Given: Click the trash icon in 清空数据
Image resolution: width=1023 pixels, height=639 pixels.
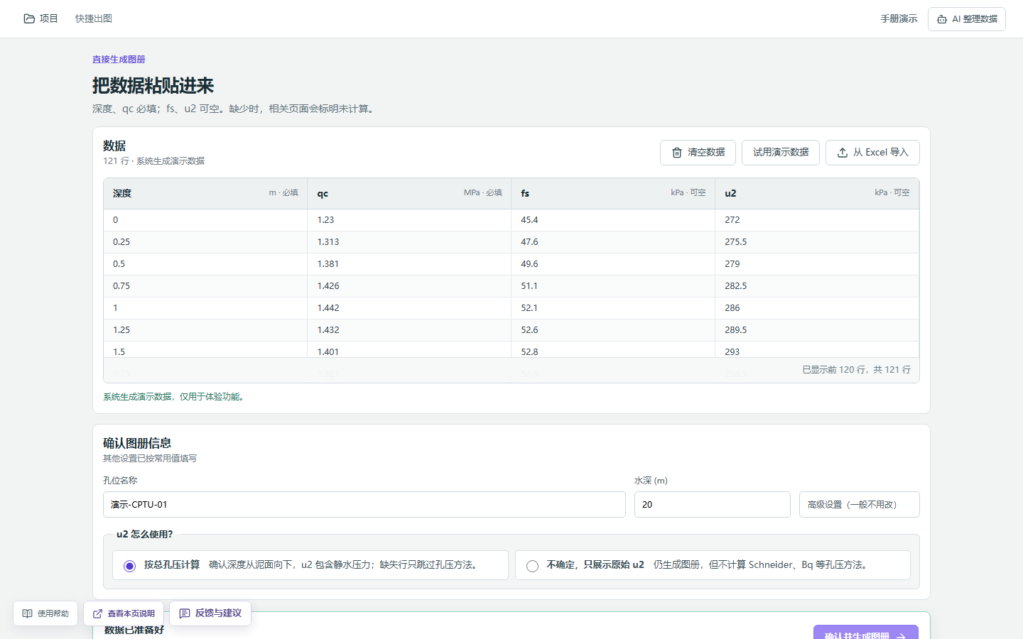Looking at the screenshot, I should [x=677, y=153].
